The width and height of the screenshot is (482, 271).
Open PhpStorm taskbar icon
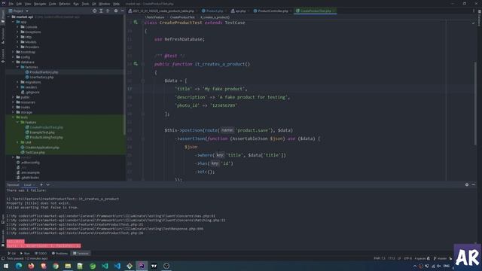142,266
